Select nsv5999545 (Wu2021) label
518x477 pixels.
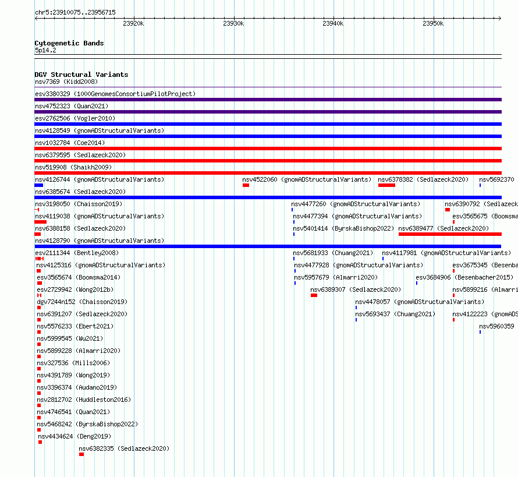(x=70, y=338)
